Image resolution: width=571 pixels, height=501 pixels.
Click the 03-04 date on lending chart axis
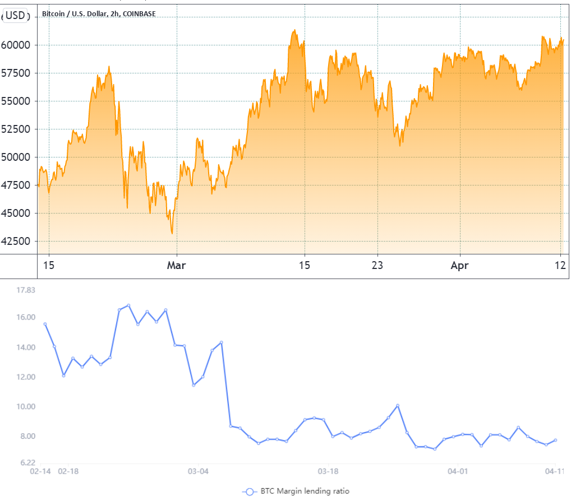[198, 471]
